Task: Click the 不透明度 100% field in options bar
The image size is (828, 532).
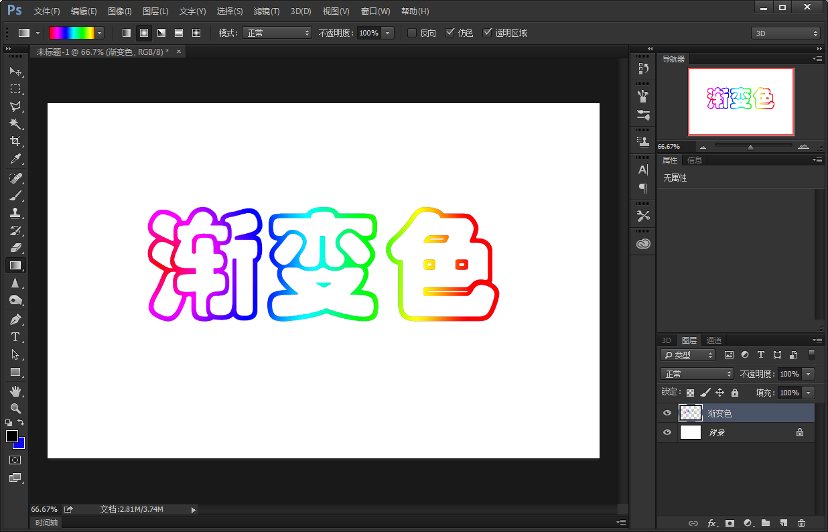Action: (x=368, y=33)
